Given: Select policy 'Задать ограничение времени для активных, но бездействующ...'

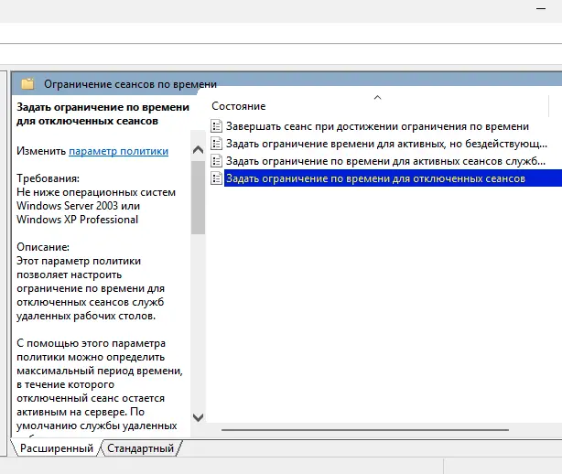Looking at the screenshot, I should [x=386, y=144].
